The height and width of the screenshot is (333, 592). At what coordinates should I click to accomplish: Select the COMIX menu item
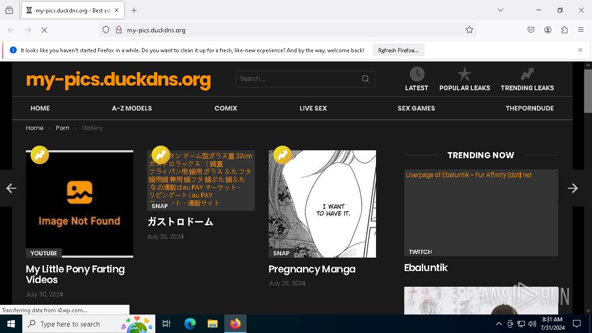coord(226,108)
